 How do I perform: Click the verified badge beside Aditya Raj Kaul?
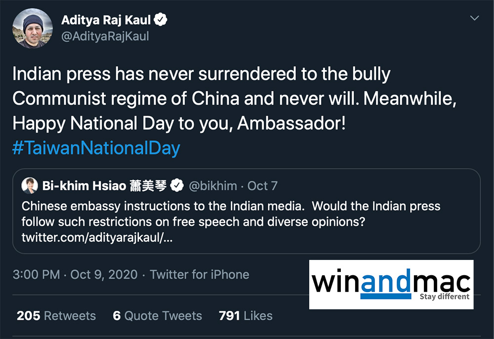tap(161, 20)
